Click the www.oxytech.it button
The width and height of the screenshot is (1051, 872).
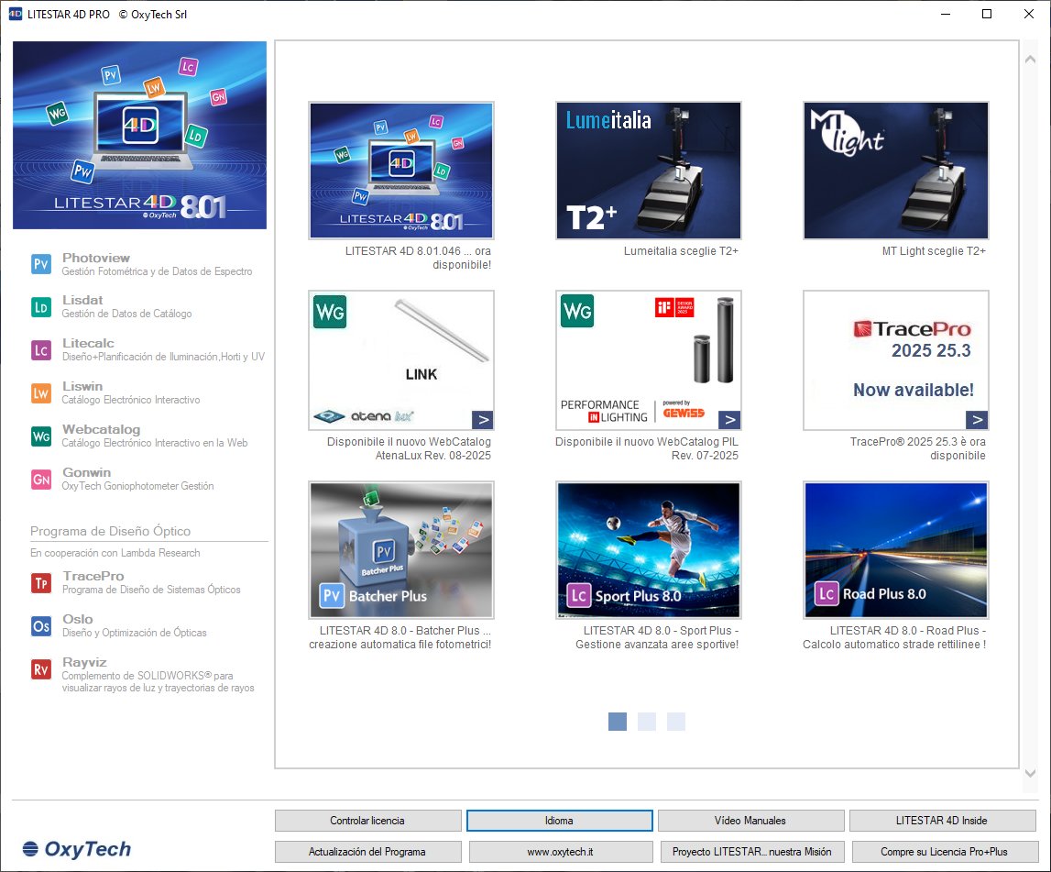(x=560, y=852)
